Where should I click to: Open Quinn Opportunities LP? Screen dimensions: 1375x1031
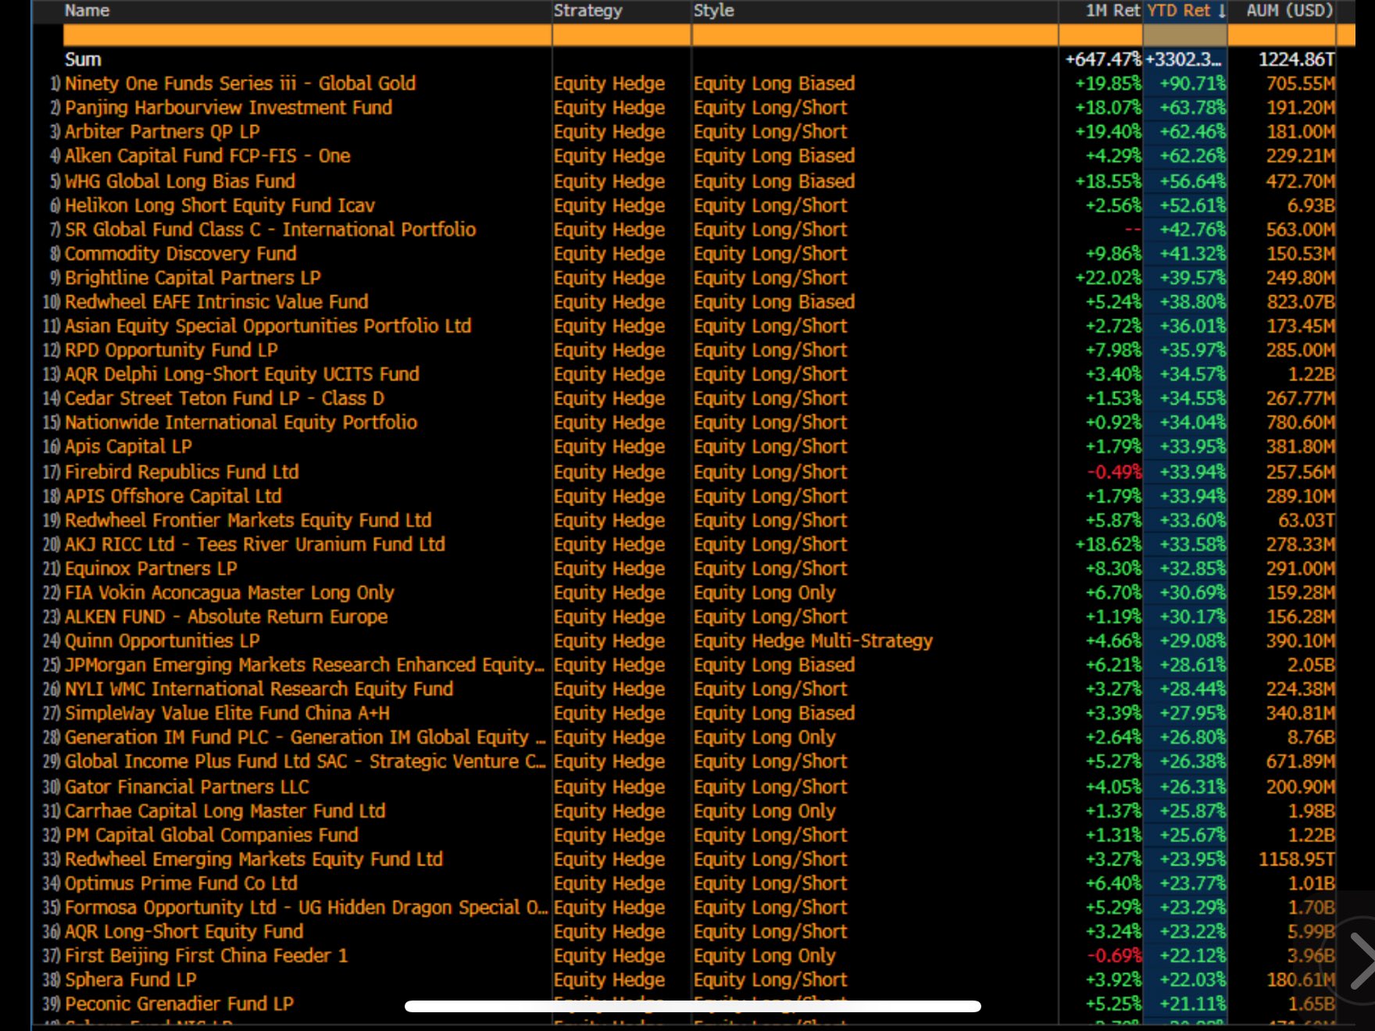pos(162,642)
